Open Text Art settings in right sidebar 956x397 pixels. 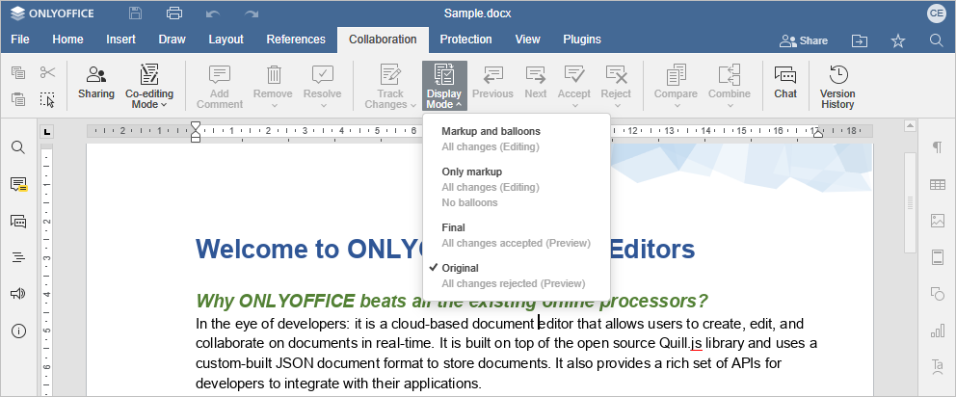tap(938, 367)
